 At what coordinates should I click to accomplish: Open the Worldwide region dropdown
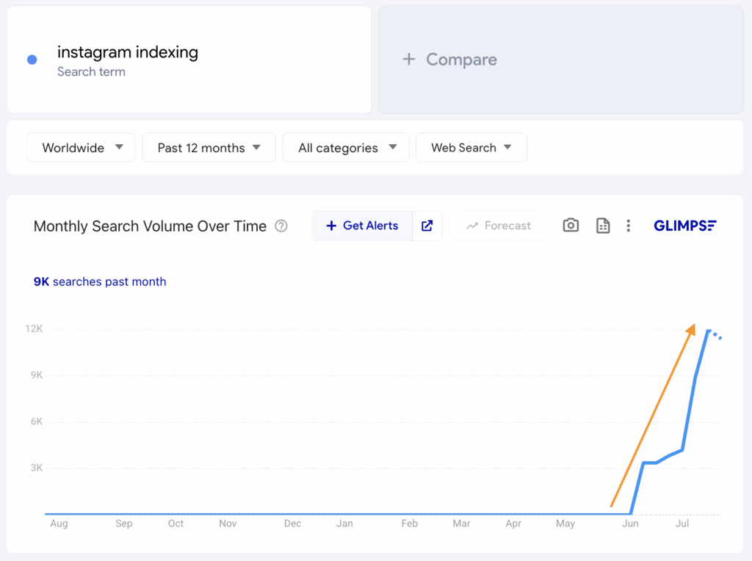point(81,147)
